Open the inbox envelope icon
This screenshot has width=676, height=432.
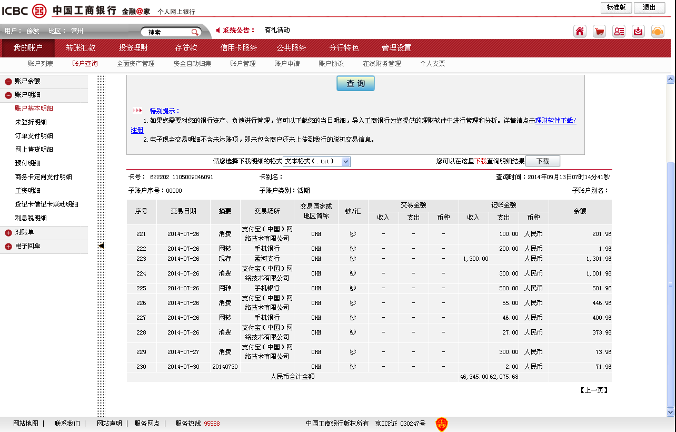tap(638, 31)
